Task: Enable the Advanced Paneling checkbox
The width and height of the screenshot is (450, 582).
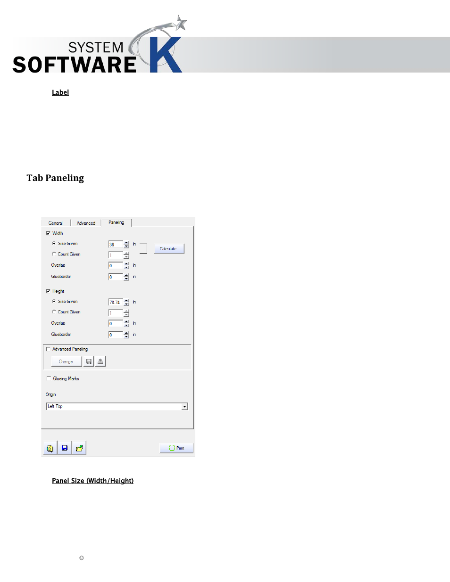Action: [48, 349]
